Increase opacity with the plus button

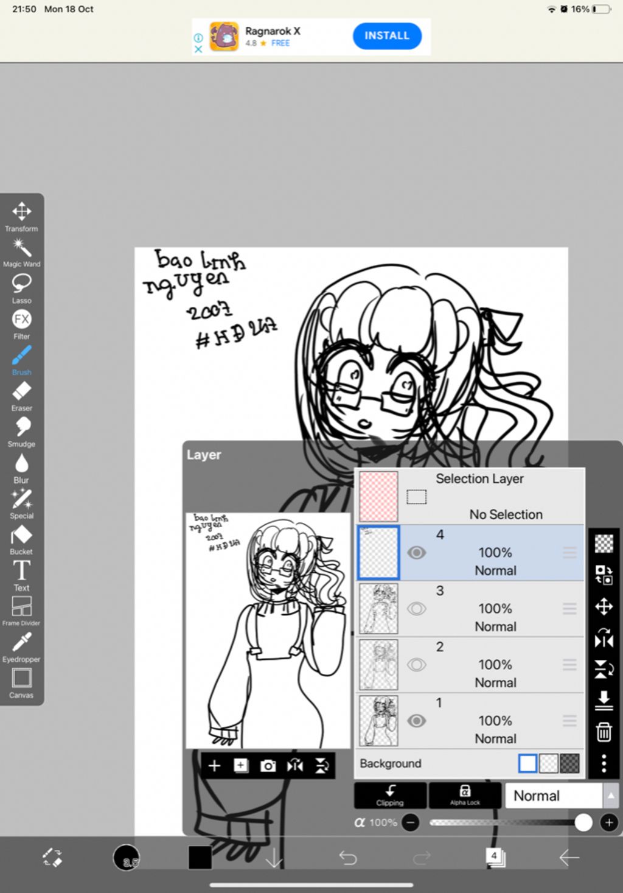[x=609, y=822]
